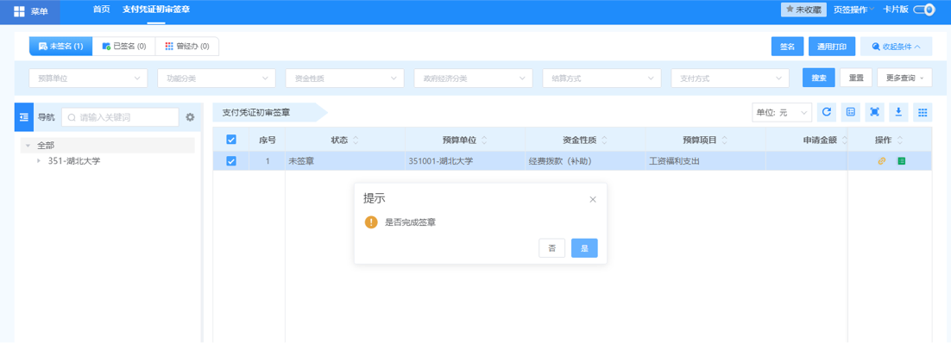Switch to 未签名 (1) tab
The image size is (951, 343).
(x=60, y=46)
